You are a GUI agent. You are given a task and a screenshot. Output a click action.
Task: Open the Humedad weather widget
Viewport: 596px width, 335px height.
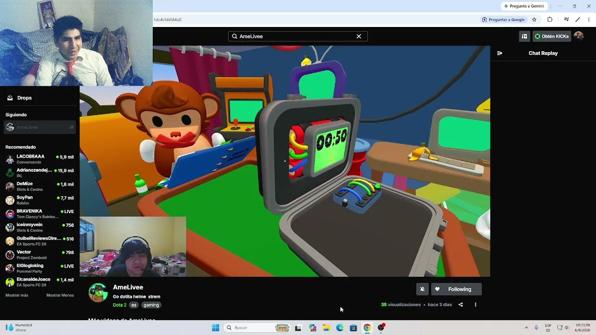pyautogui.click(x=20, y=328)
